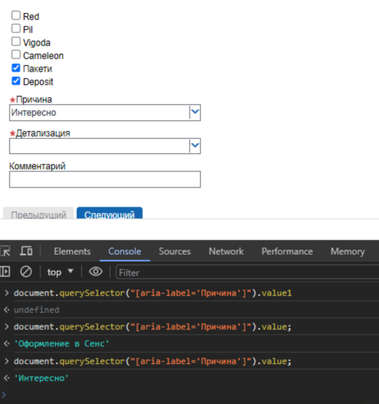
Task: Uncheck the Пакети checkbox
Action: pos(16,68)
